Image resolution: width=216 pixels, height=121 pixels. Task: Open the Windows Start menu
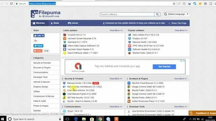2,119
